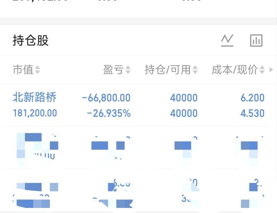
Task: Select loss amount -66,800.00
Action: (x=106, y=98)
